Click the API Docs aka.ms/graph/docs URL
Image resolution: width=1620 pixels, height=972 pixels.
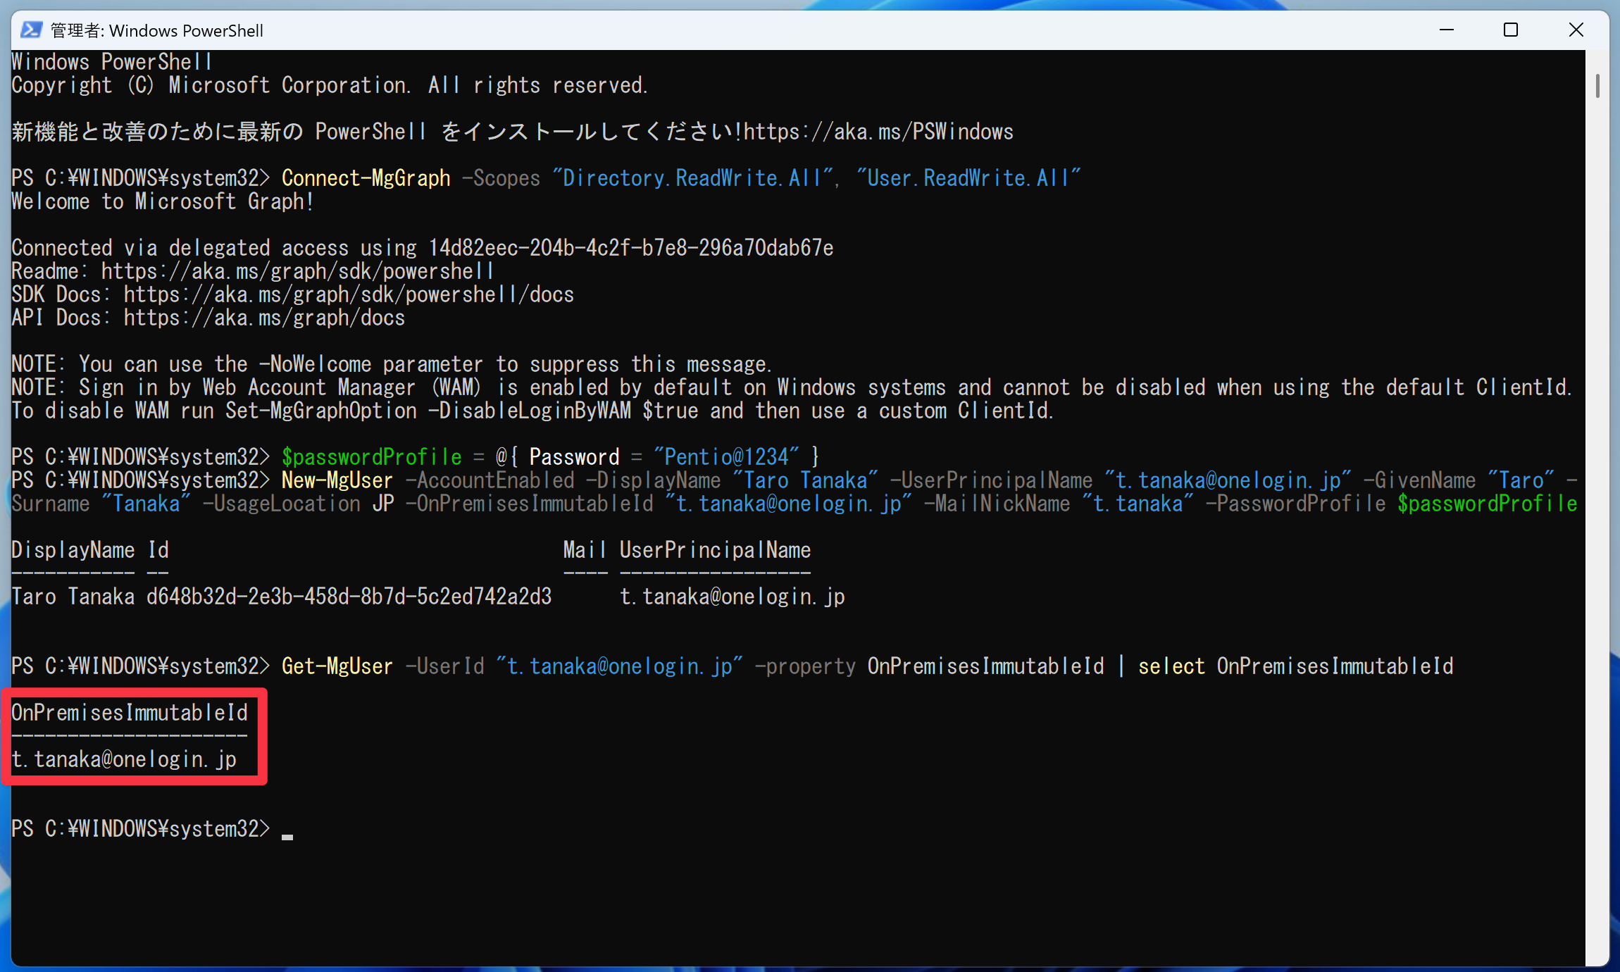(x=264, y=318)
